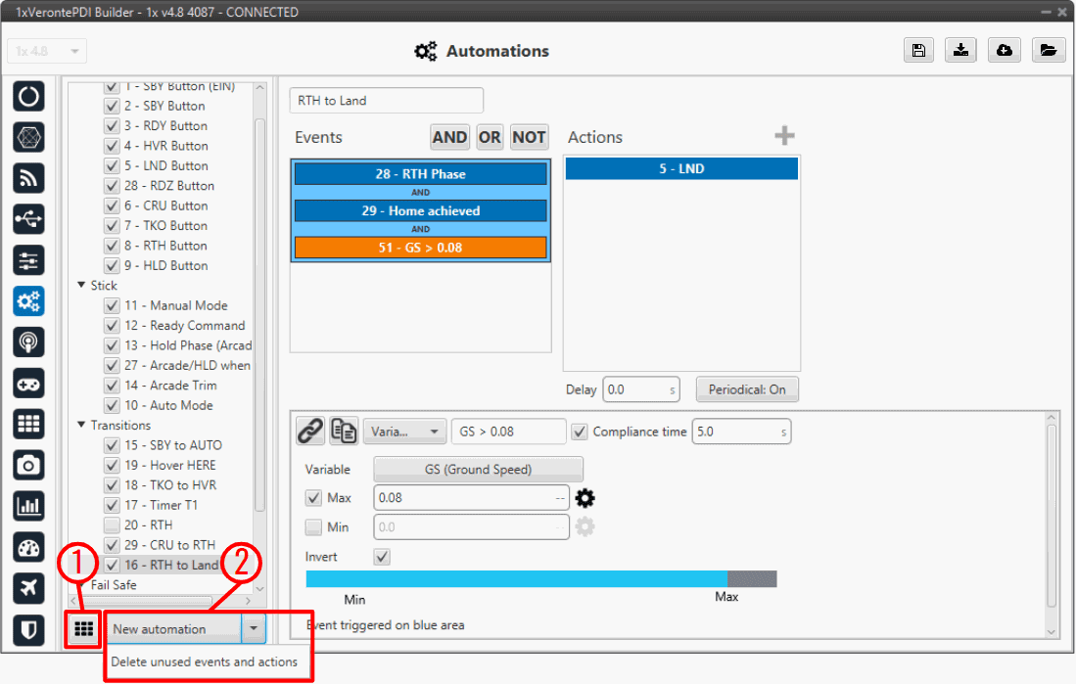Click the plus icon to add an action
The image size is (1076, 684).
click(x=784, y=136)
